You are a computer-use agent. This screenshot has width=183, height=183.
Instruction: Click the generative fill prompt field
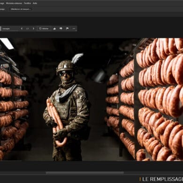pyautogui.click(x=10, y=29)
